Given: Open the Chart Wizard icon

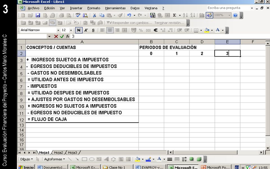Looking at the screenshot, I should [202, 15].
